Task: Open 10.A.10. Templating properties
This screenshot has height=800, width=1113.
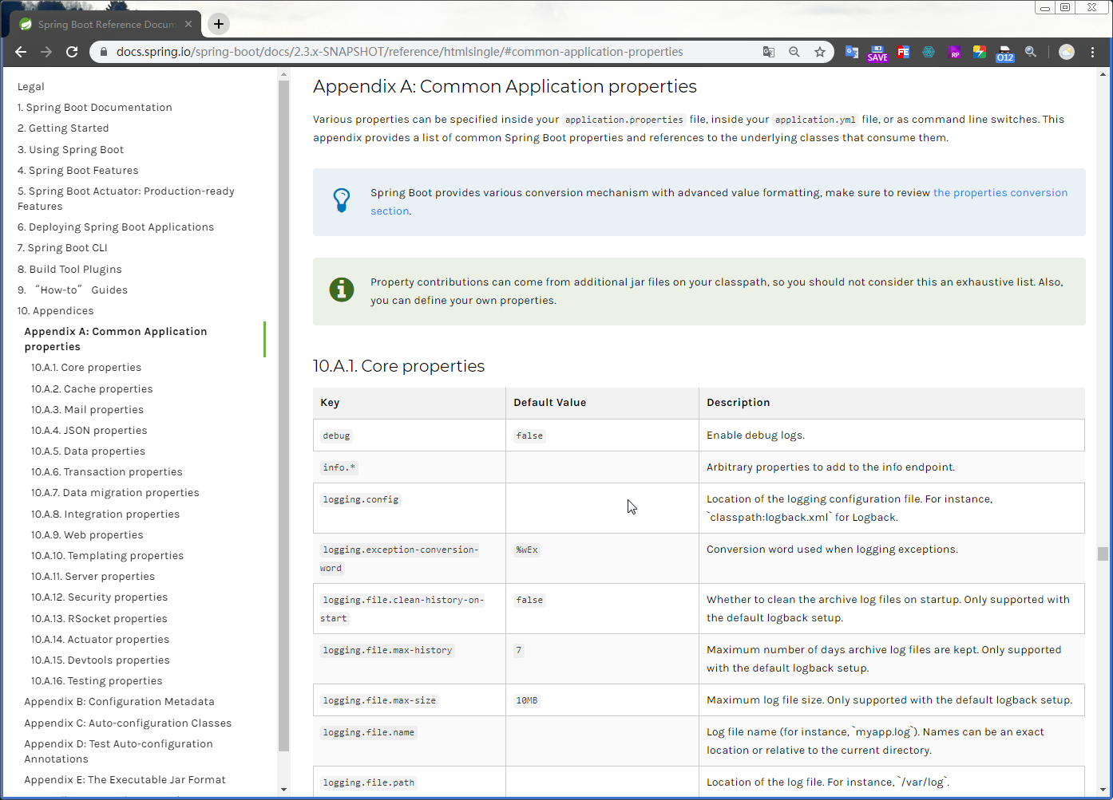Action: click(x=108, y=556)
